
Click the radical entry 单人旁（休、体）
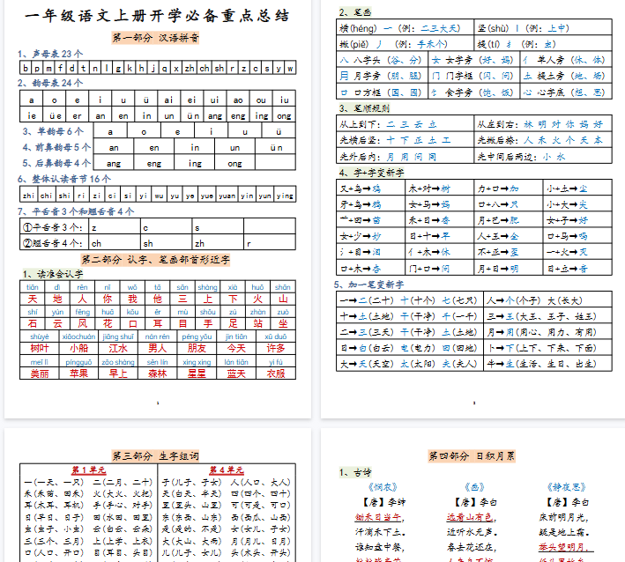click(564, 60)
